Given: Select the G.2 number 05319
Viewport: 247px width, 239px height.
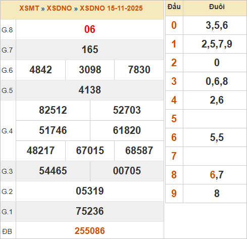Looking at the screenshot, I should point(90,191).
